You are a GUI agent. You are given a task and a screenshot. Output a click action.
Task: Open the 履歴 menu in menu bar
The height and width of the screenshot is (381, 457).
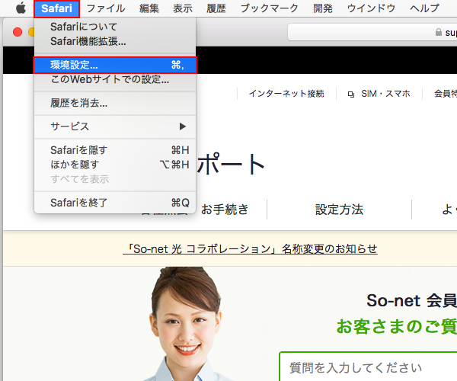coord(216,8)
